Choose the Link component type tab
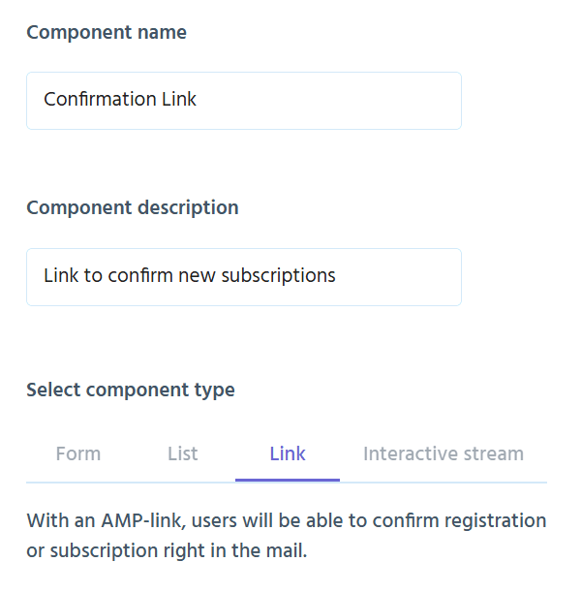The image size is (581, 593). [288, 453]
